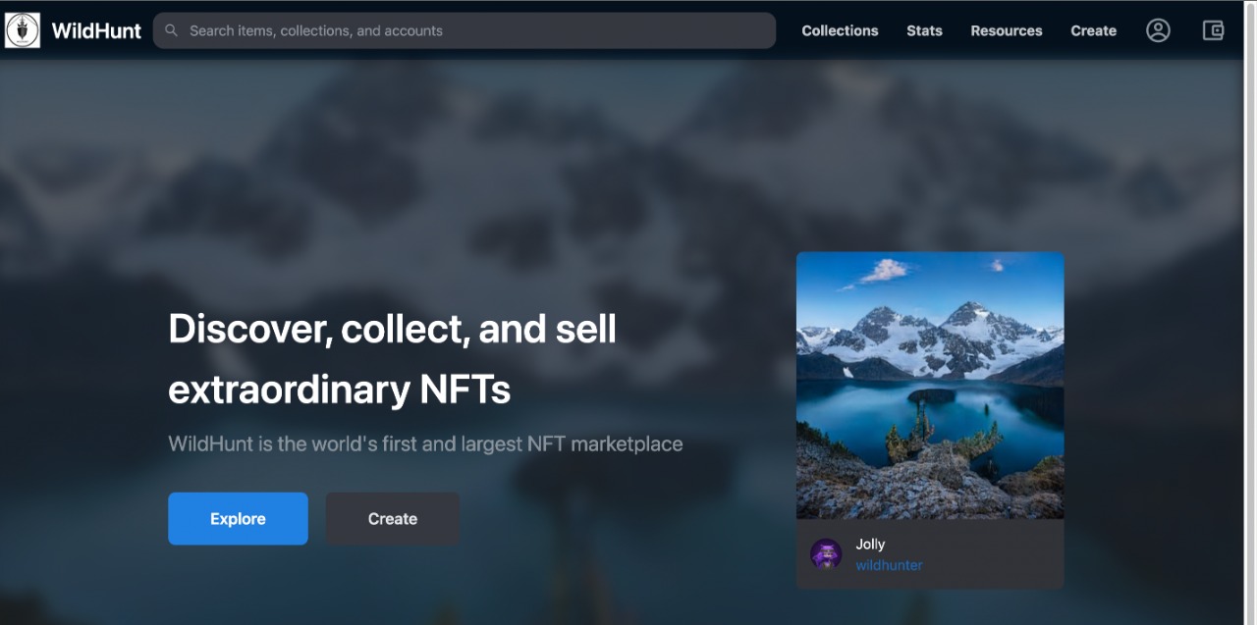
Task: Focus the search items and collections field
Action: click(x=465, y=30)
